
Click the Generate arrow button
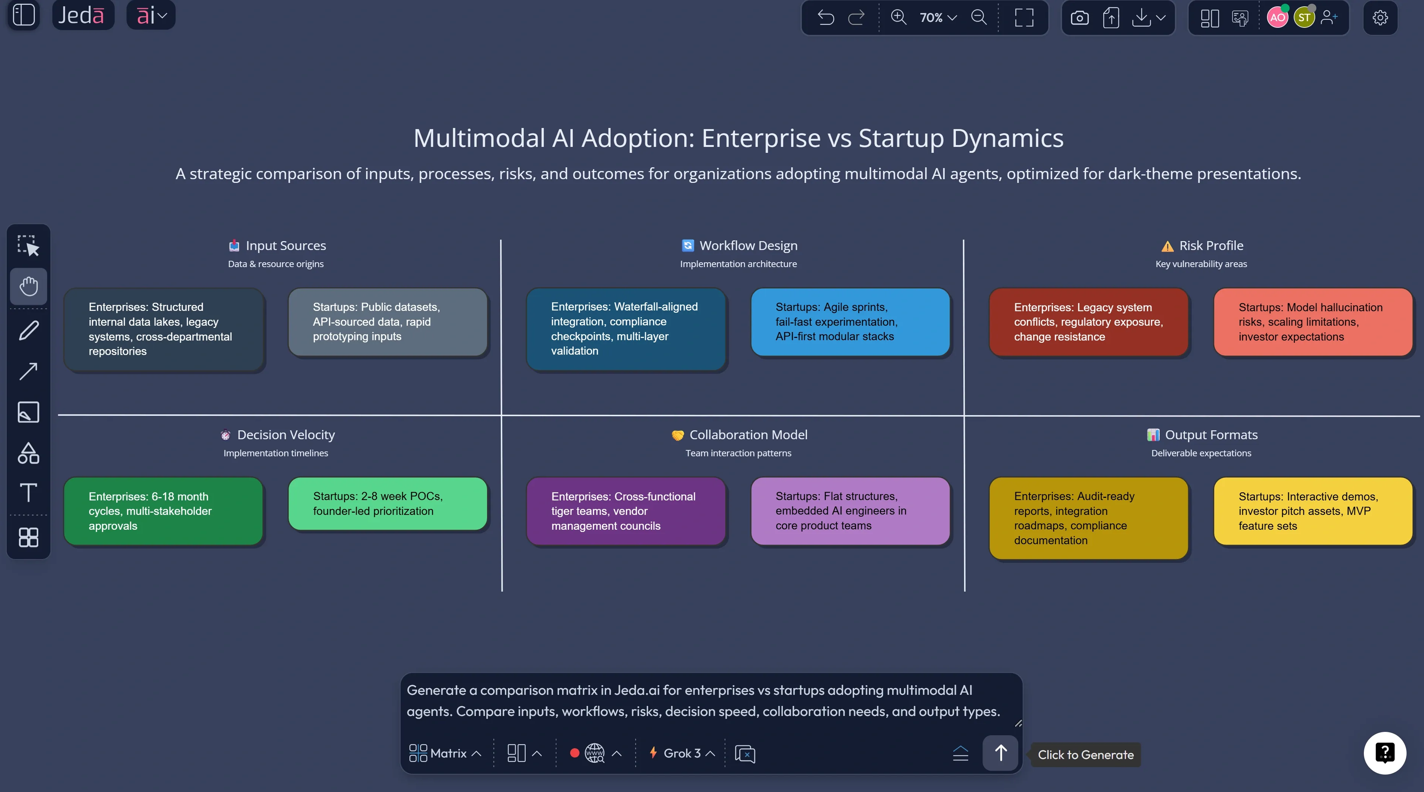(x=1000, y=753)
